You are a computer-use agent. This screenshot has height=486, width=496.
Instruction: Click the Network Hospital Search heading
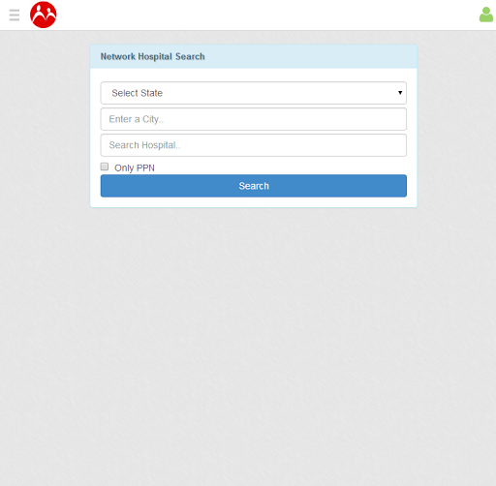coord(152,56)
